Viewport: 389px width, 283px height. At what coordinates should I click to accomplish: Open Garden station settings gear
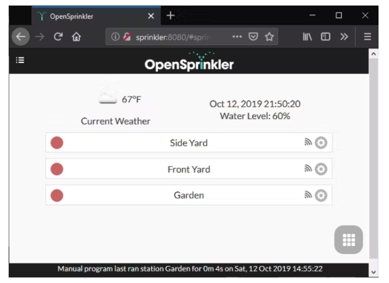pyautogui.click(x=321, y=195)
